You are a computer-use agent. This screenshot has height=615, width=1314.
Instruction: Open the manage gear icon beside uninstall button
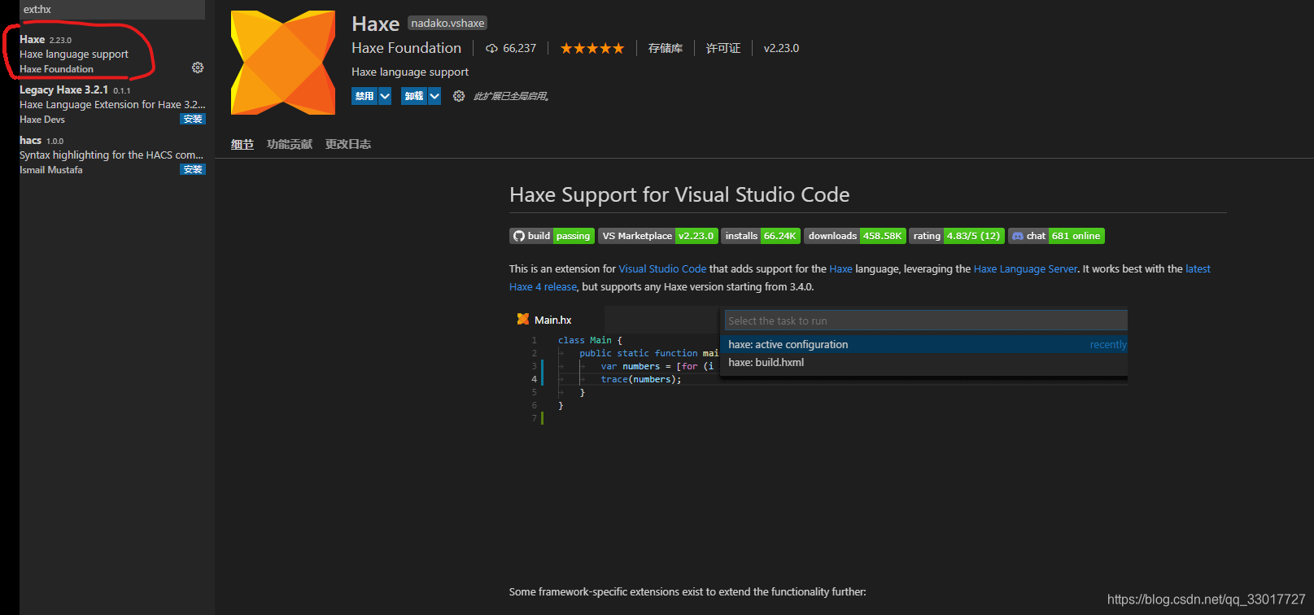point(459,96)
